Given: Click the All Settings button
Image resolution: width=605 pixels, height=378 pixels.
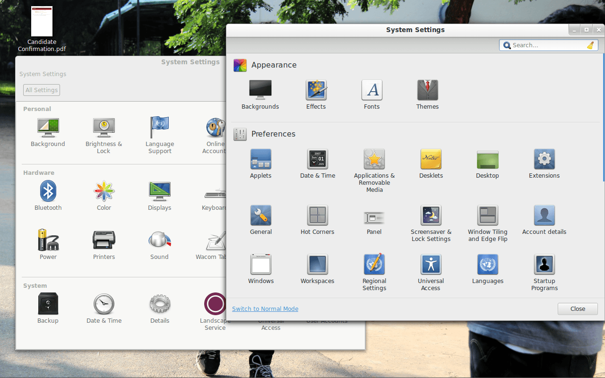Looking at the screenshot, I should tap(42, 90).
